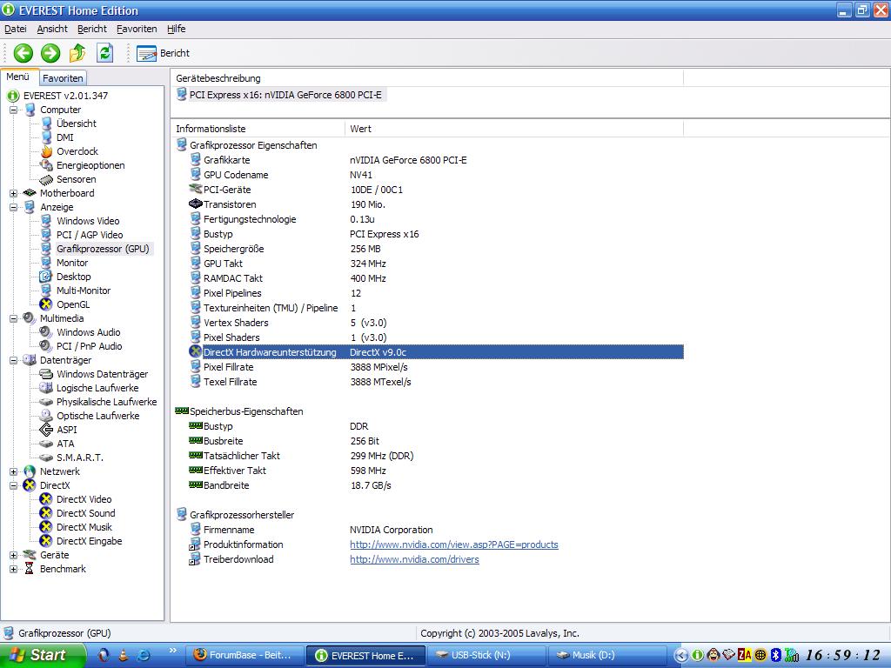Expand the Motherboard tree node
Image resolution: width=891 pixels, height=668 pixels.
[x=13, y=193]
